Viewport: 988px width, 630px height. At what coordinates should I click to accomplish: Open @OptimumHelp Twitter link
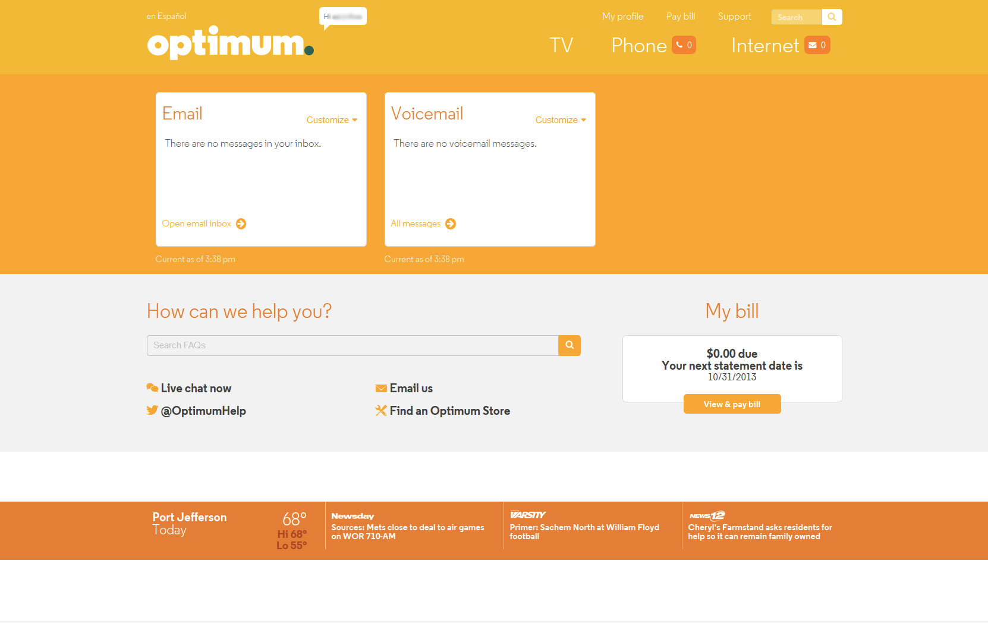[x=203, y=411]
